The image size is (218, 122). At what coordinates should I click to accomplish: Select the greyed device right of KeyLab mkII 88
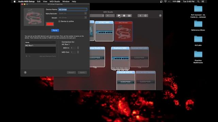tap(145, 81)
